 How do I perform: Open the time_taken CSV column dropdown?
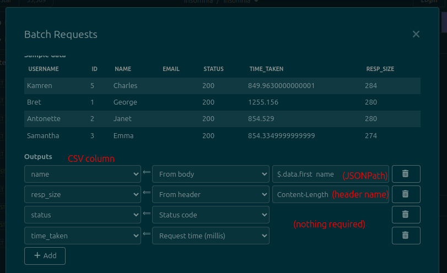tap(83, 236)
